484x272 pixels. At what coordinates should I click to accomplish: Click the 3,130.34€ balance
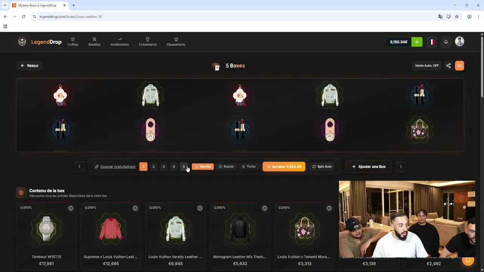click(399, 42)
